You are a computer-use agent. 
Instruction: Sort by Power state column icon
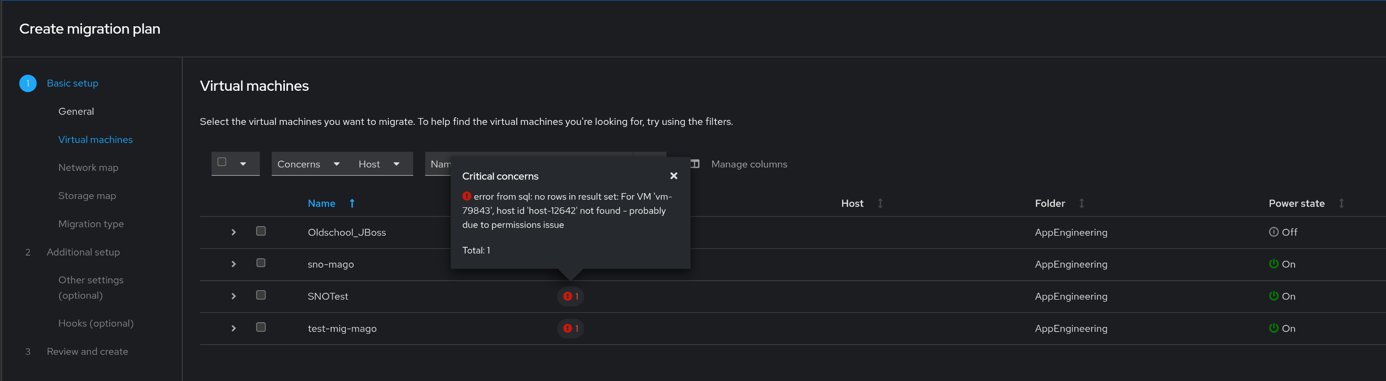point(1341,203)
